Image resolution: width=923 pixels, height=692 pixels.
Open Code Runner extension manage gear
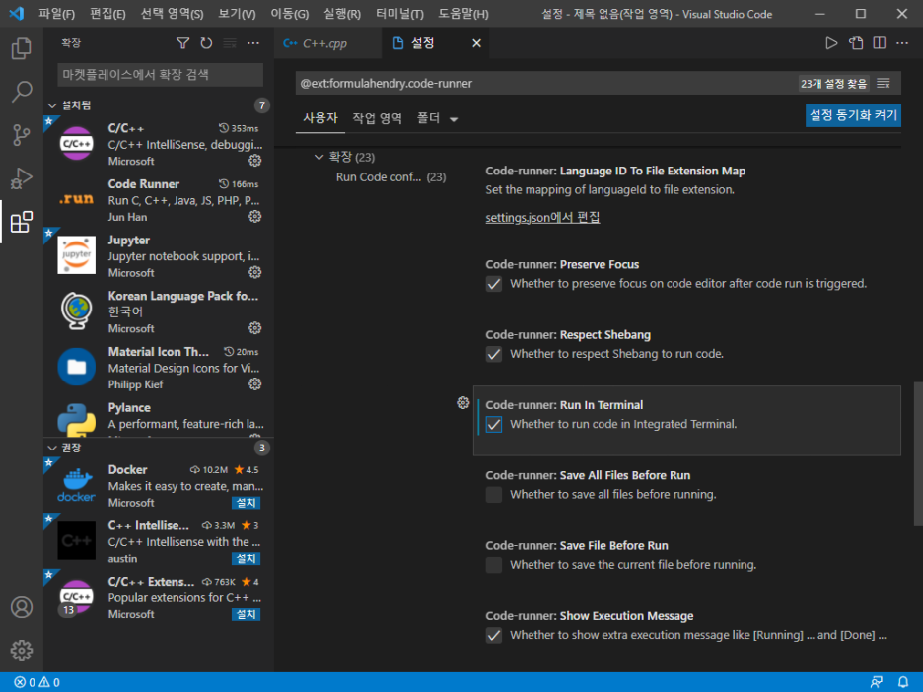(254, 216)
